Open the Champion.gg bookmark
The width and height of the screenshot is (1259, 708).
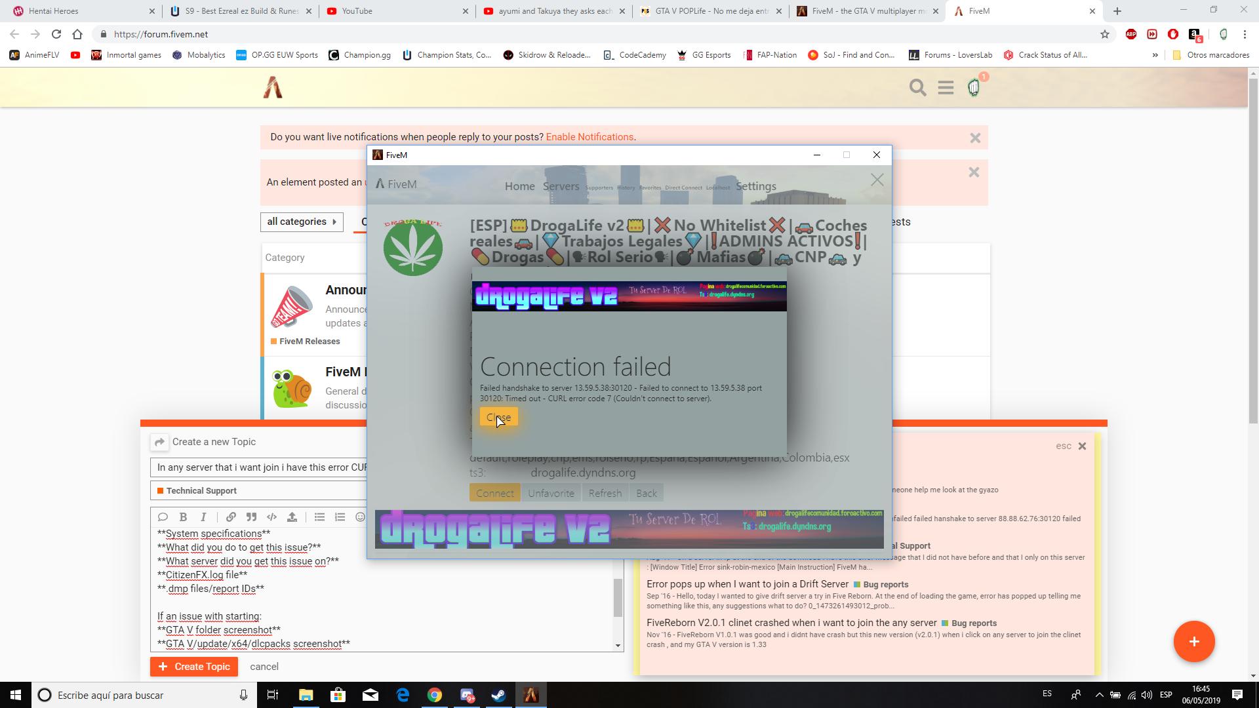click(360, 55)
